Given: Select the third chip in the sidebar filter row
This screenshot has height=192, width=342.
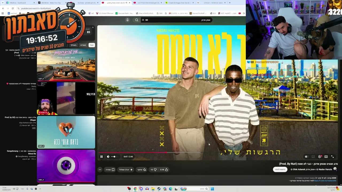Looking at the screenshot, I should click(73, 45).
